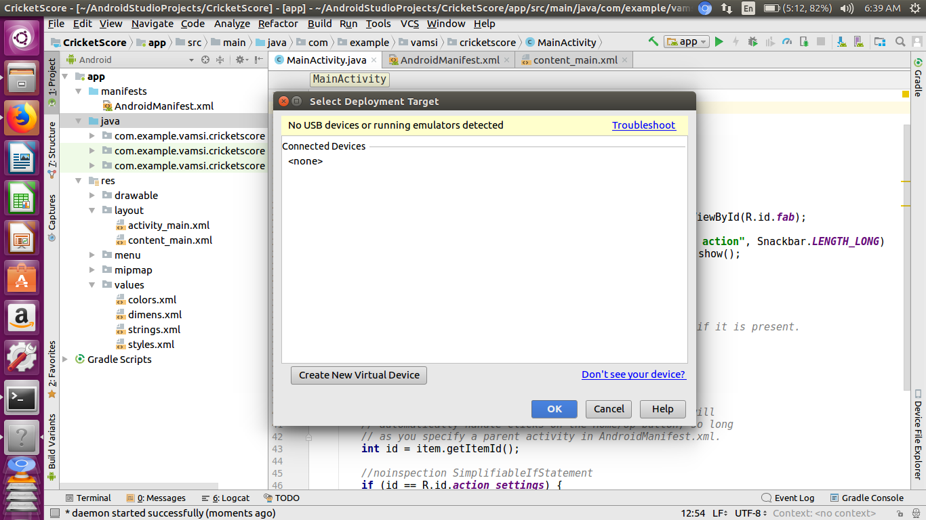Close the MainActivity.java tab
Viewport: 926px width, 520px height.
(375, 60)
